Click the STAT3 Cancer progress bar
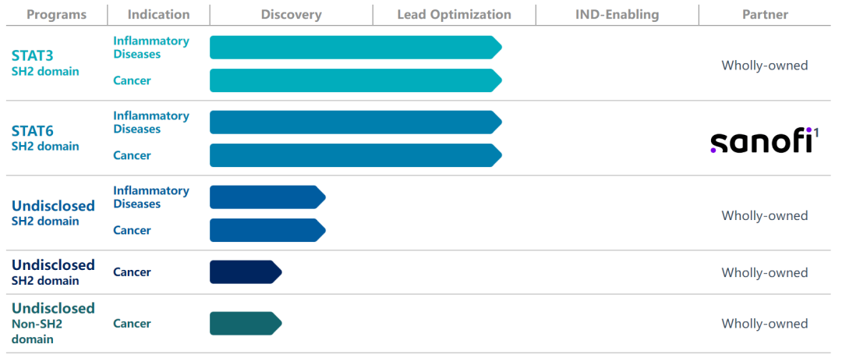Image resolution: width=842 pixels, height=355 pixels. click(x=355, y=80)
